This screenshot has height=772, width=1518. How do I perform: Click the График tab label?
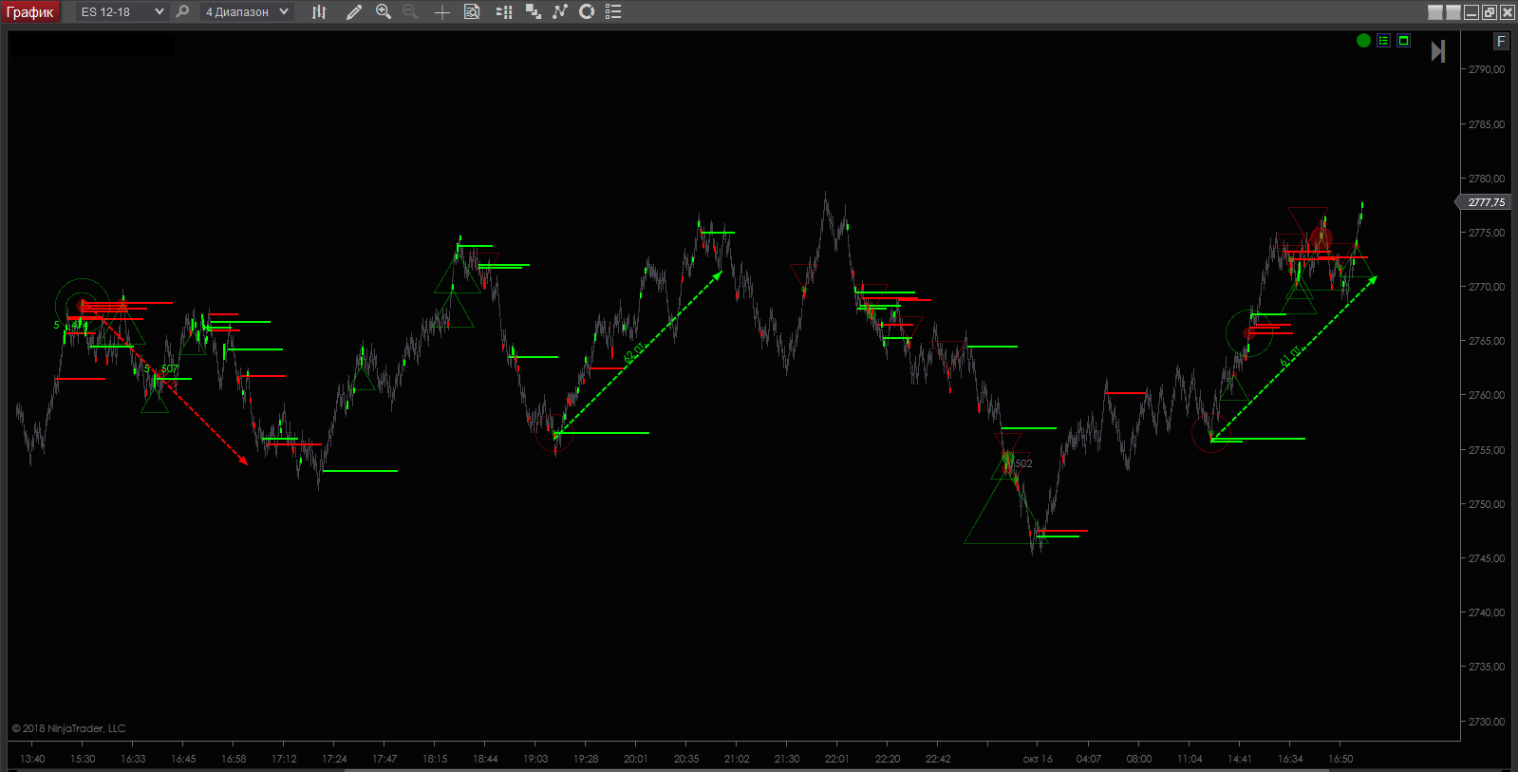coord(30,11)
